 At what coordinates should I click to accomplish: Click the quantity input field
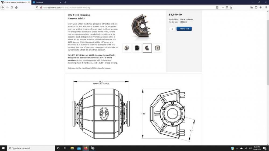tap(172, 29)
